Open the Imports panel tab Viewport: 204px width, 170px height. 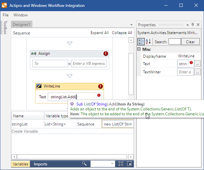(x=40, y=164)
